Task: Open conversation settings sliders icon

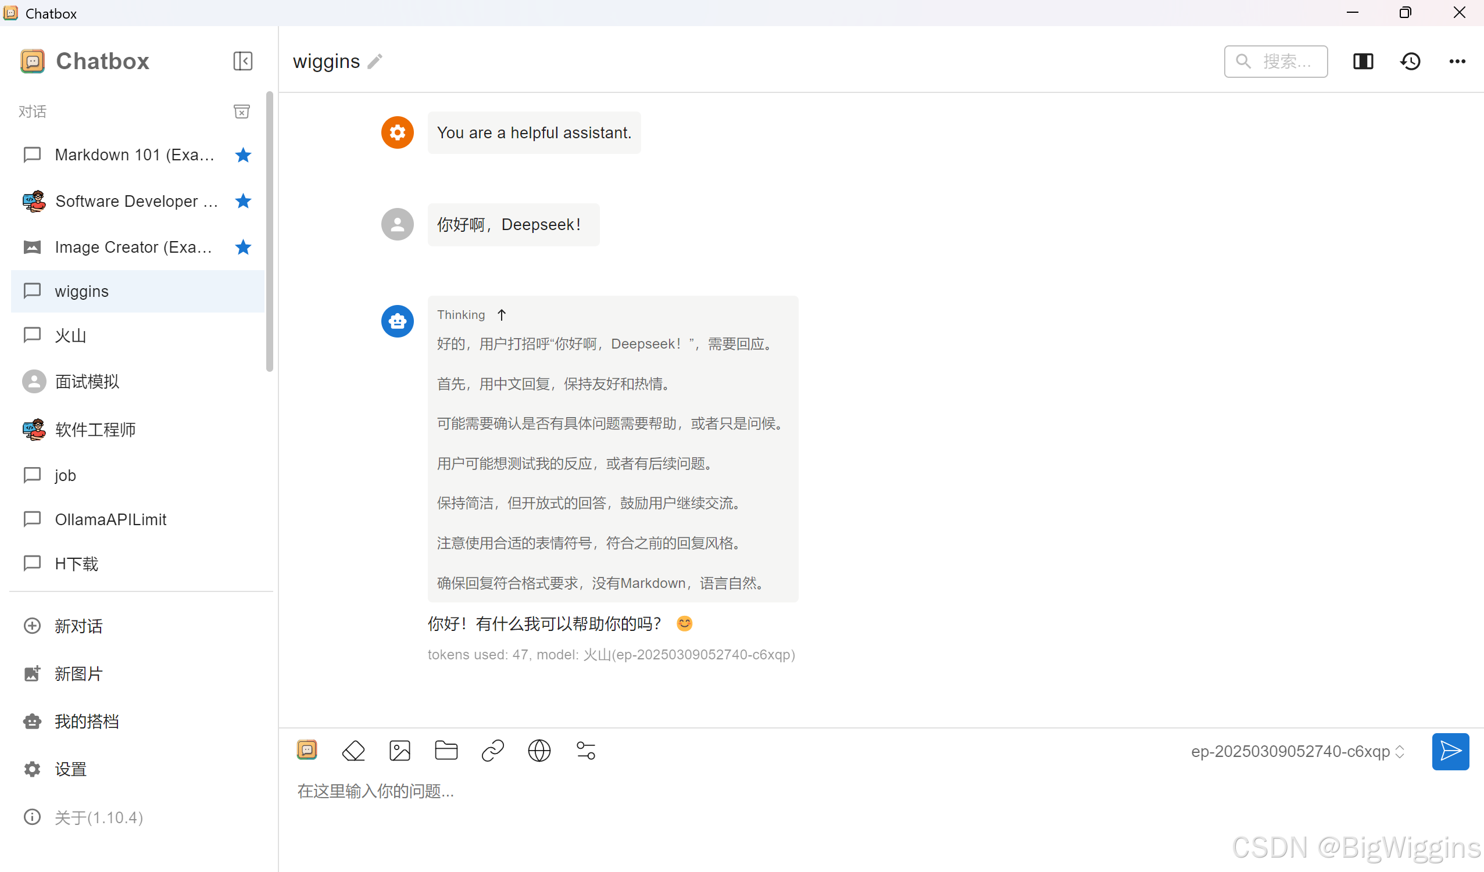Action: pos(585,751)
